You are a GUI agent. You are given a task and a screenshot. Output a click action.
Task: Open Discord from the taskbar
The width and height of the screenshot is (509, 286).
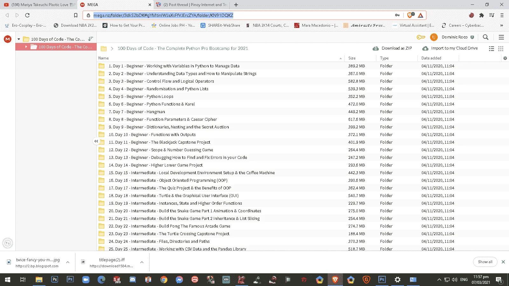tap(133, 280)
